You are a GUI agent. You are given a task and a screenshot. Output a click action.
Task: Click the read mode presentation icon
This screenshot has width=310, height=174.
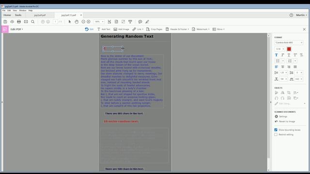pyautogui.click(x=130, y=22)
